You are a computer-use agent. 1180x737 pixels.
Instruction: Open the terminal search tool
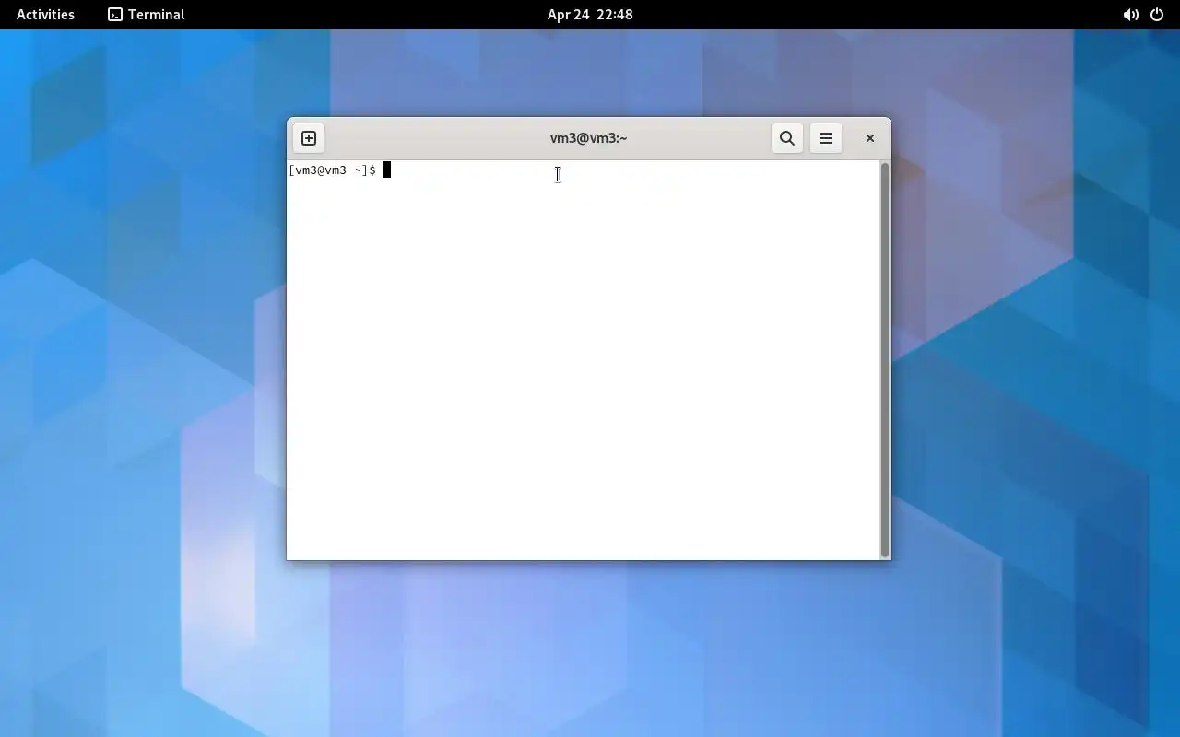787,138
